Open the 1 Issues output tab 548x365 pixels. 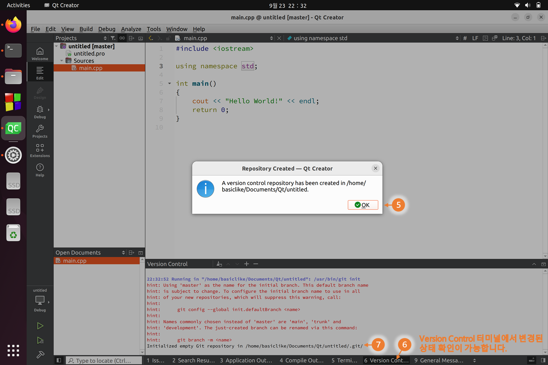point(156,360)
